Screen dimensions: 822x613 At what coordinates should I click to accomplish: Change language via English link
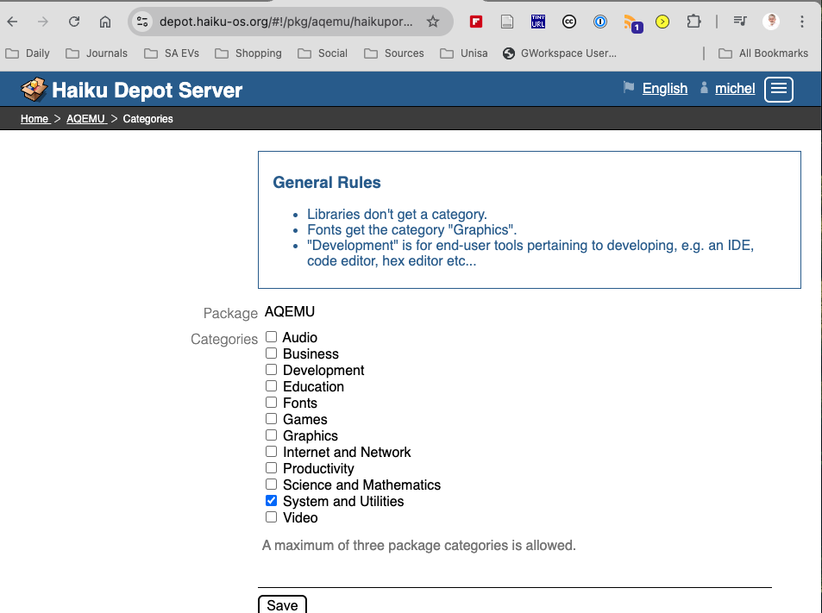click(x=665, y=89)
